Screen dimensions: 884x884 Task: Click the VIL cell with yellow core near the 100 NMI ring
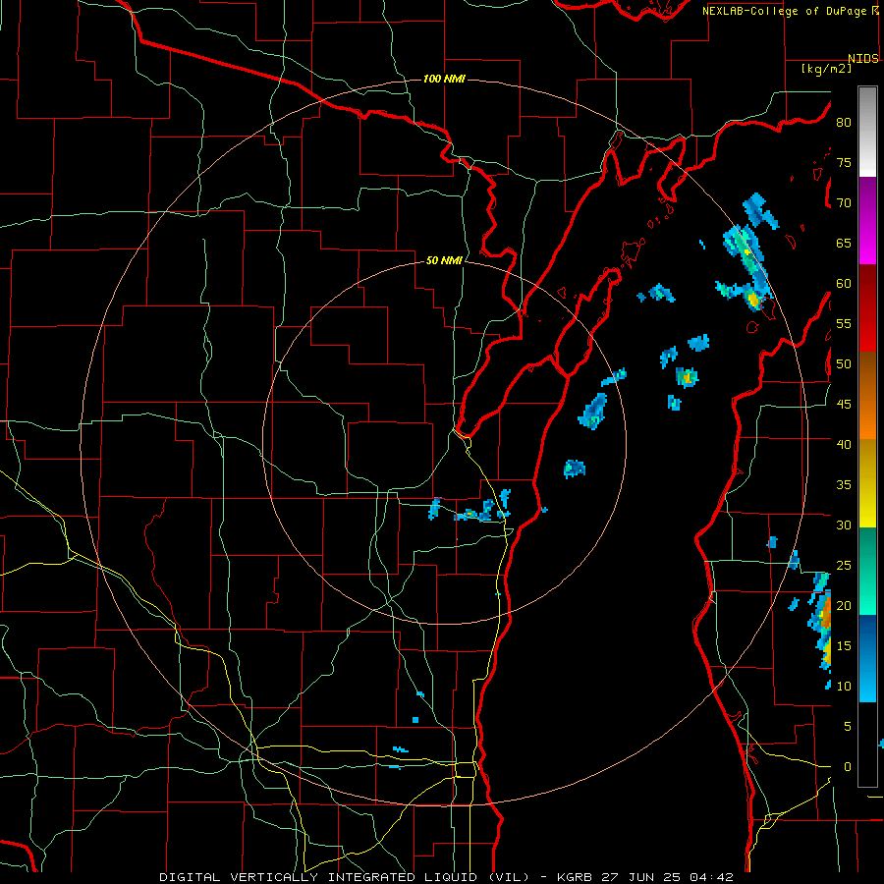752,299
